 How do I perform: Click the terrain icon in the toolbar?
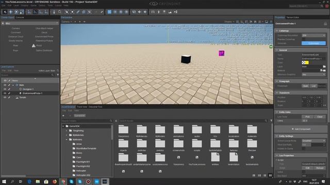(170, 12)
